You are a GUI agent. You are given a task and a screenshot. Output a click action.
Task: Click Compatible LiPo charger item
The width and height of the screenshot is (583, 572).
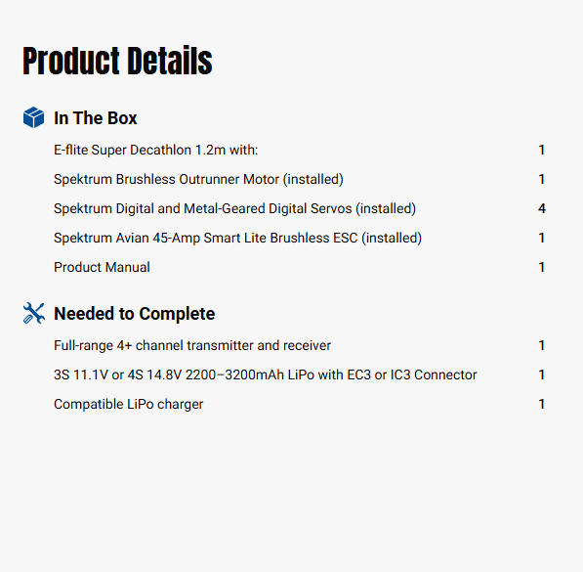[129, 405]
